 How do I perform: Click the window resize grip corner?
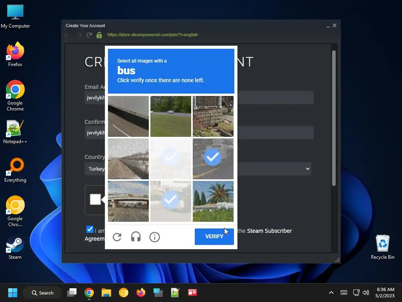tap(337, 260)
